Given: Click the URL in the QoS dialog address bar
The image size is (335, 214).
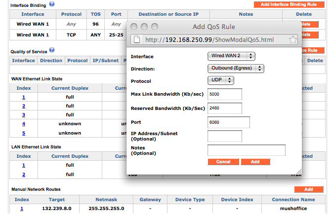Looking at the screenshot, I should pyautogui.click(x=209, y=39).
